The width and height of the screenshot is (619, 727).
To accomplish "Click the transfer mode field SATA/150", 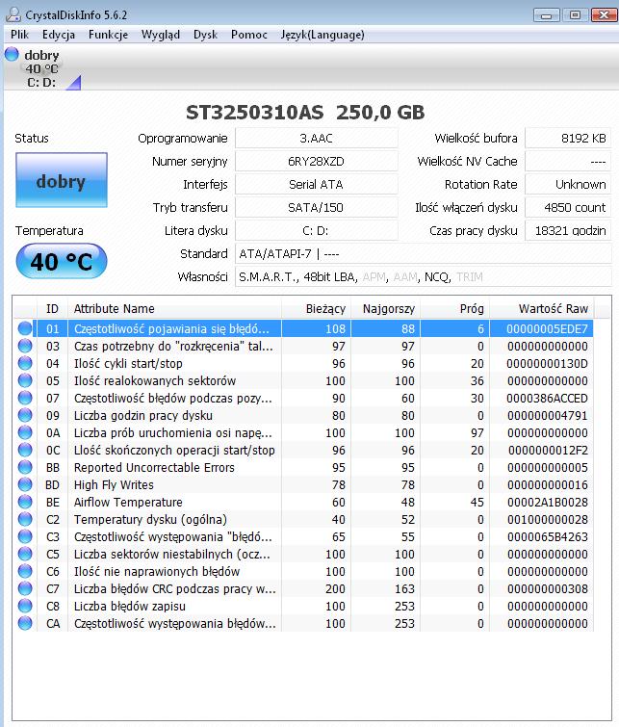I will [316, 207].
